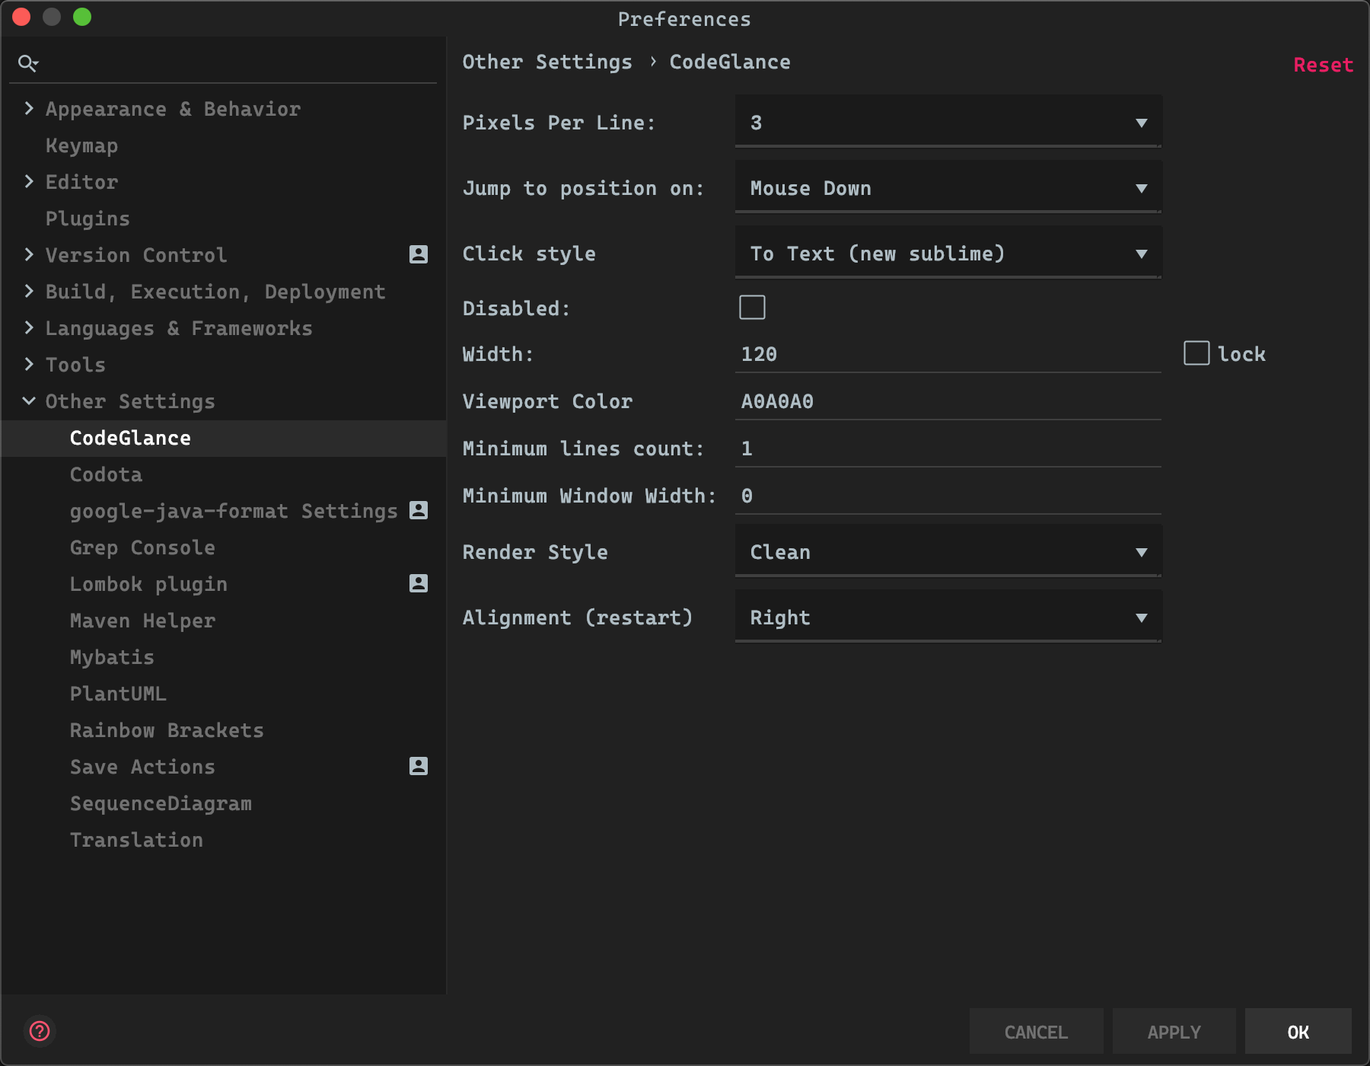Enable the width lock checkbox

(x=1196, y=353)
